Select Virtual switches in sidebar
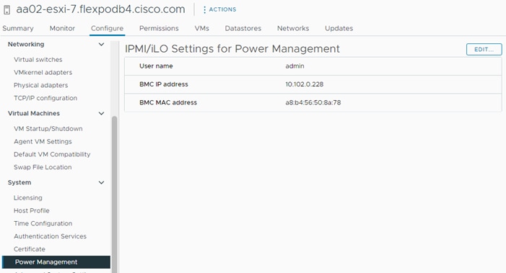 click(x=38, y=60)
